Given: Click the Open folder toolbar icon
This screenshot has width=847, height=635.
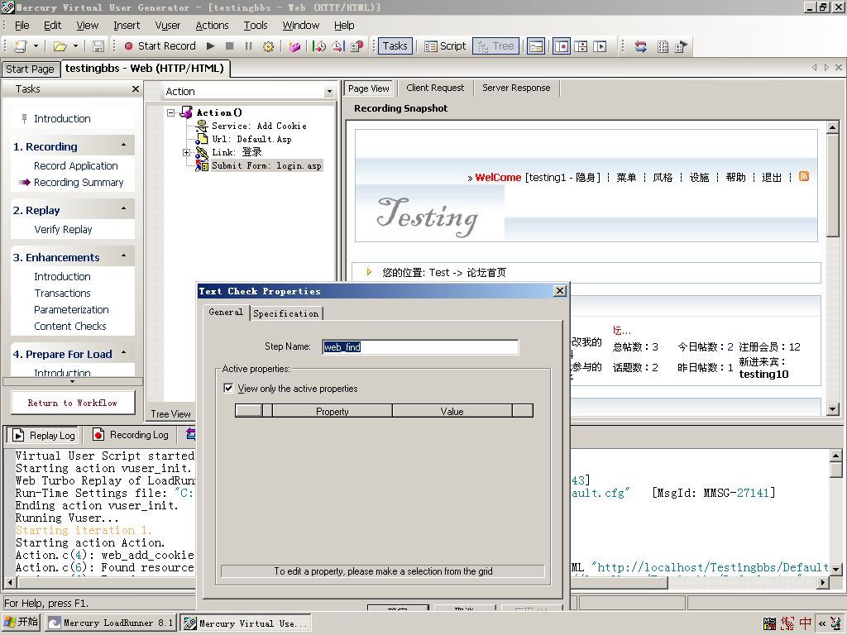Looking at the screenshot, I should [60, 46].
